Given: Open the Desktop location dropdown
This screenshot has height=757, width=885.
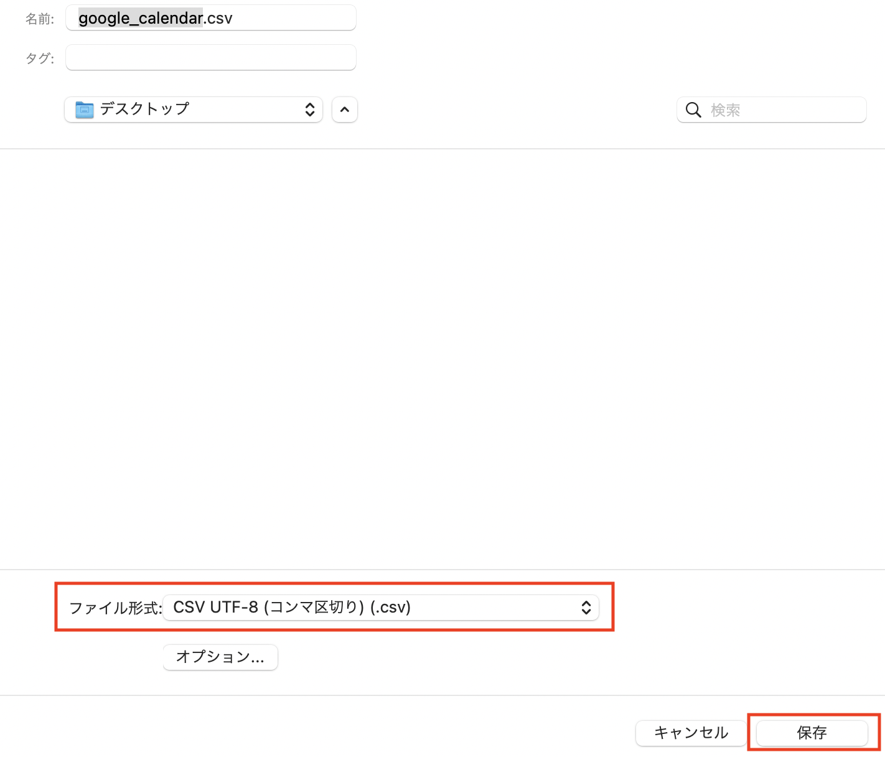Looking at the screenshot, I should 194,110.
